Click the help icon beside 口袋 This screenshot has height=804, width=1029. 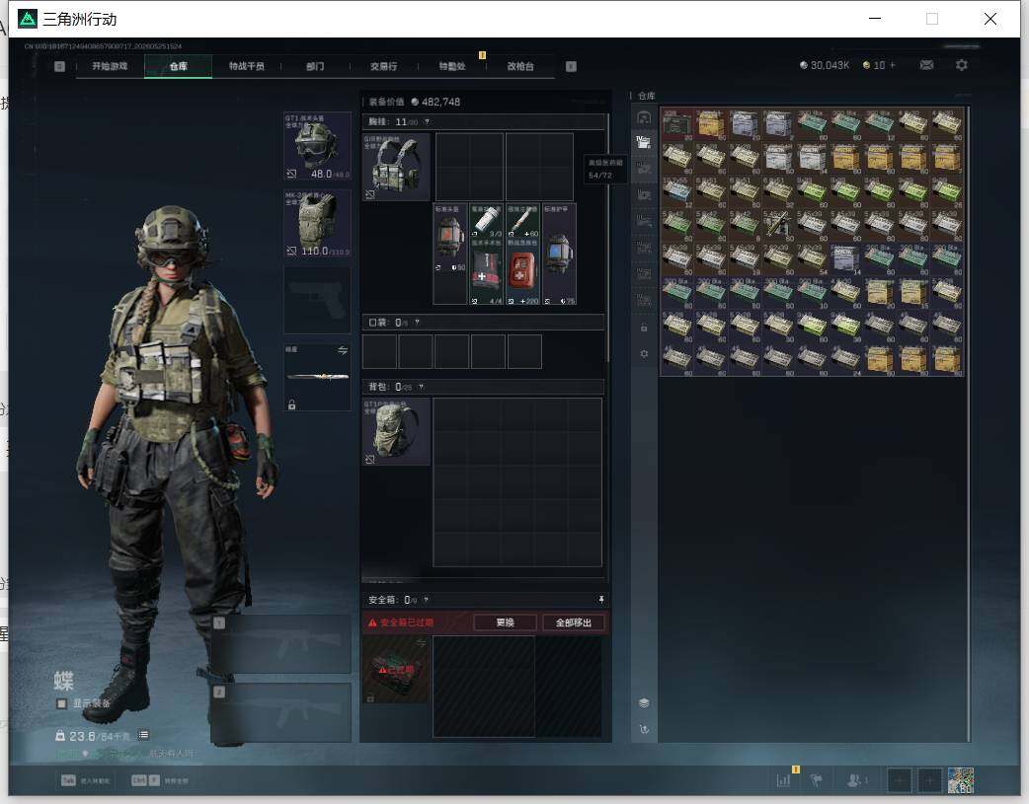pyautogui.click(x=417, y=323)
